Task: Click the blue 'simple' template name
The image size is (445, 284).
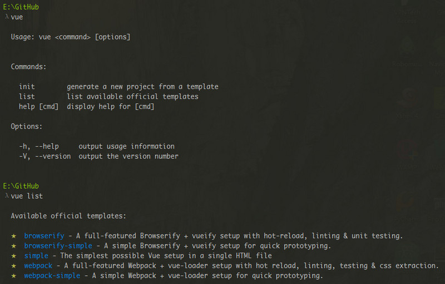Action: coord(36,256)
